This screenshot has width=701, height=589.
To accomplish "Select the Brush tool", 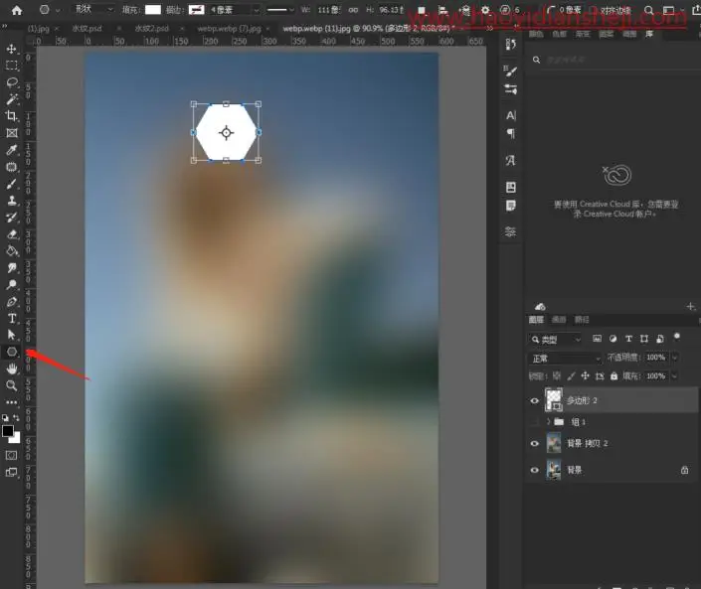I will 12,184.
